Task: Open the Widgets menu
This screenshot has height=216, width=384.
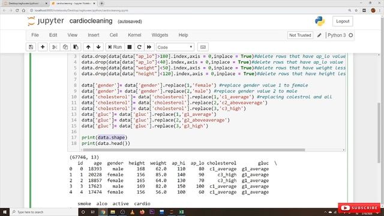Action: pyautogui.click(x=160, y=35)
